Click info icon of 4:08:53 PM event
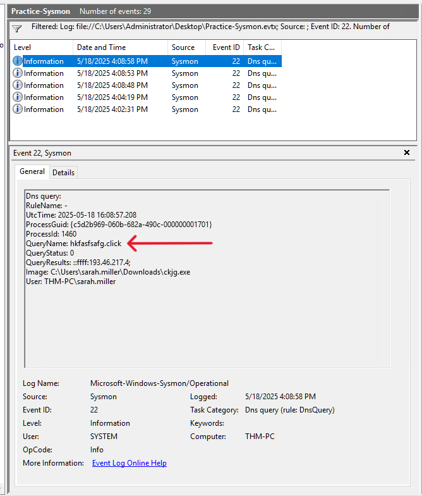 [x=18, y=73]
